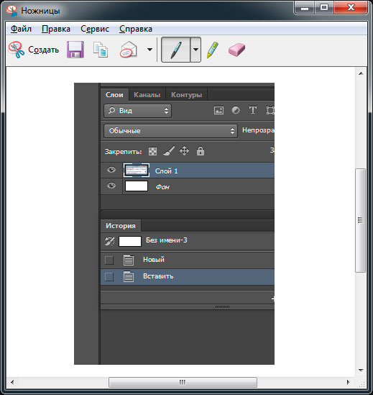Select the Pen tool
This screenshot has height=395, width=373.
pyautogui.click(x=175, y=50)
